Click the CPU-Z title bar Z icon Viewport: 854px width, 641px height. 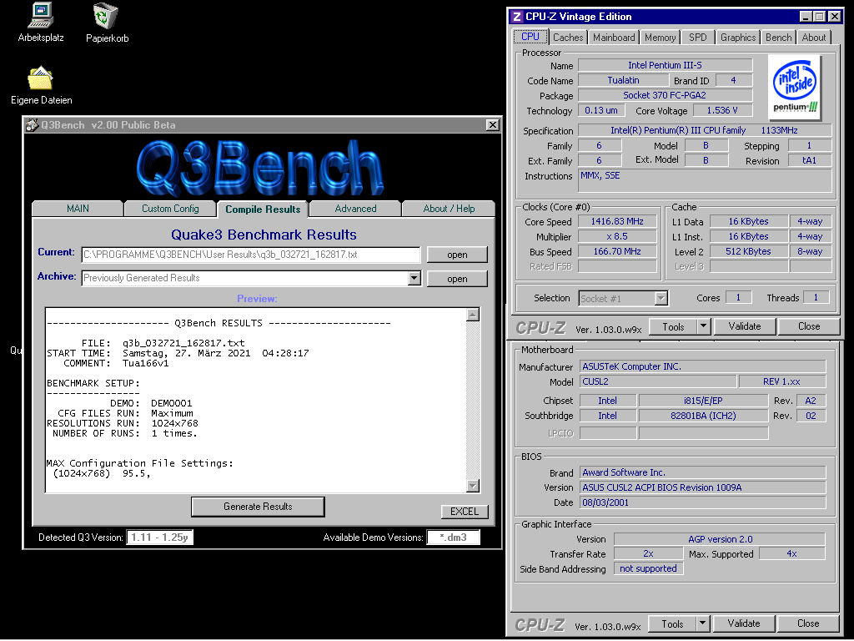tap(517, 17)
